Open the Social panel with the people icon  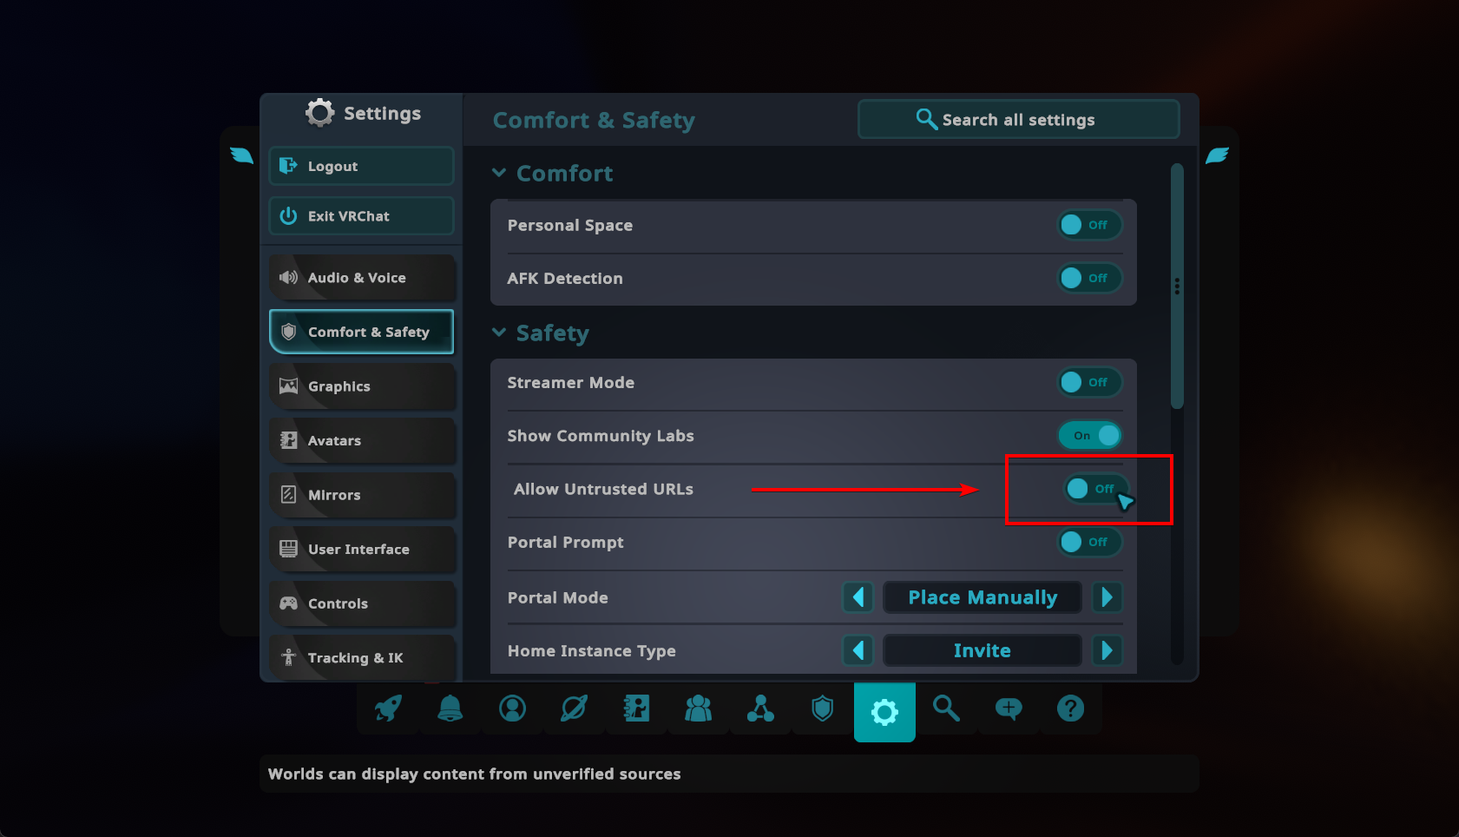(699, 708)
